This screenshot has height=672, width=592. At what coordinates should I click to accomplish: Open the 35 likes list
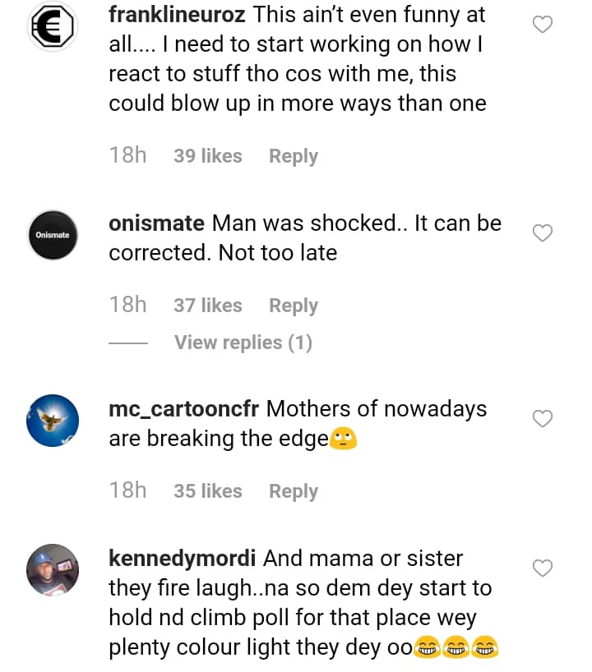[207, 491]
